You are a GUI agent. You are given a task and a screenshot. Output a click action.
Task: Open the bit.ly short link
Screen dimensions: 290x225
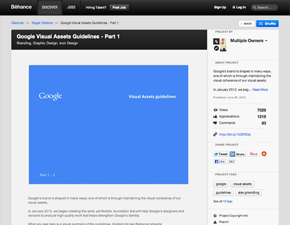point(235,134)
